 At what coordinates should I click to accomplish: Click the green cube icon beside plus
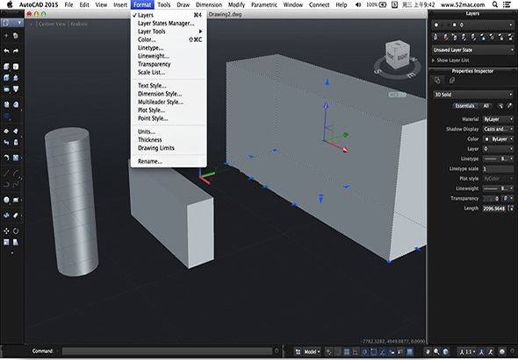pyautogui.click(x=16, y=36)
